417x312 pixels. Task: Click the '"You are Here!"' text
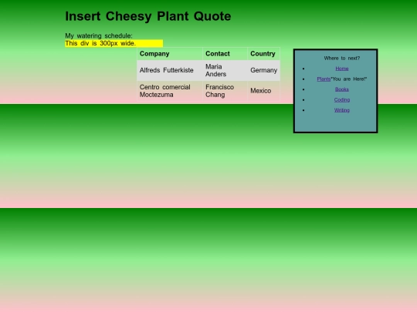pos(348,79)
